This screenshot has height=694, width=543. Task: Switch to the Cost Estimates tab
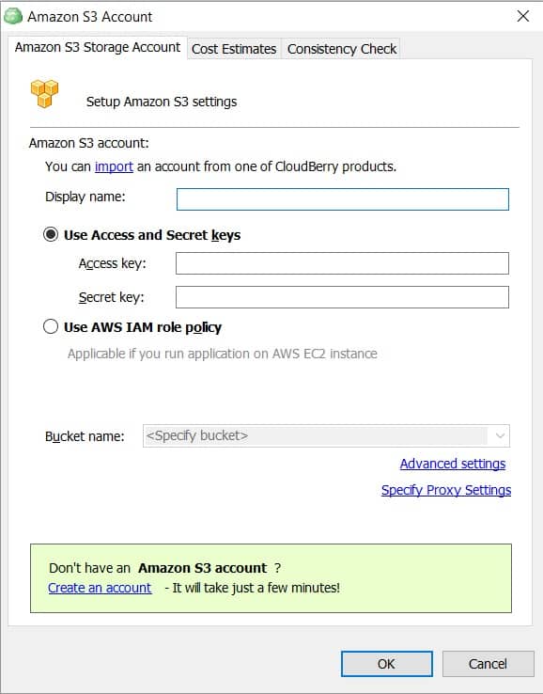coord(234,49)
